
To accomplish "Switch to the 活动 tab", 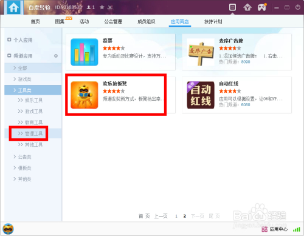I will point(84,21).
